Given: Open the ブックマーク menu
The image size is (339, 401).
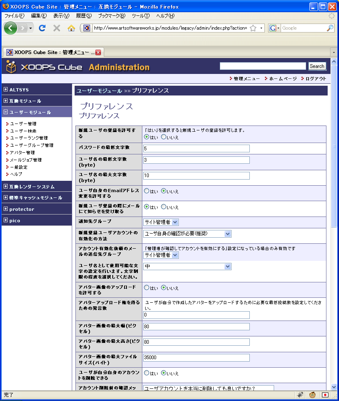Looking at the screenshot, I should [x=112, y=16].
